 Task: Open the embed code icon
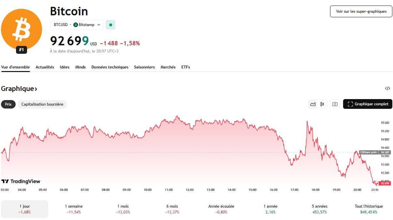[x=387, y=88]
